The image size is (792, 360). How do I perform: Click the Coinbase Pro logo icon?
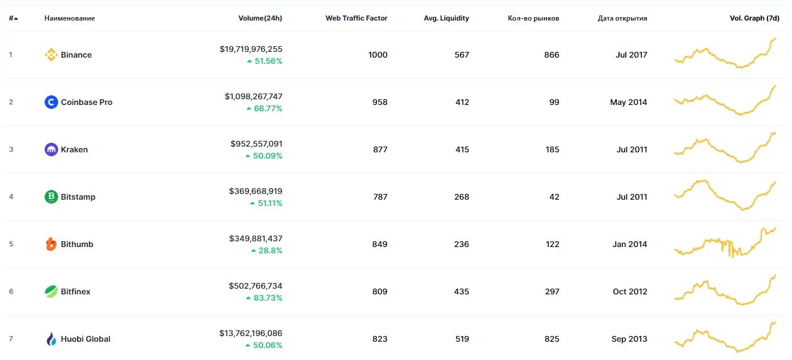click(x=51, y=102)
